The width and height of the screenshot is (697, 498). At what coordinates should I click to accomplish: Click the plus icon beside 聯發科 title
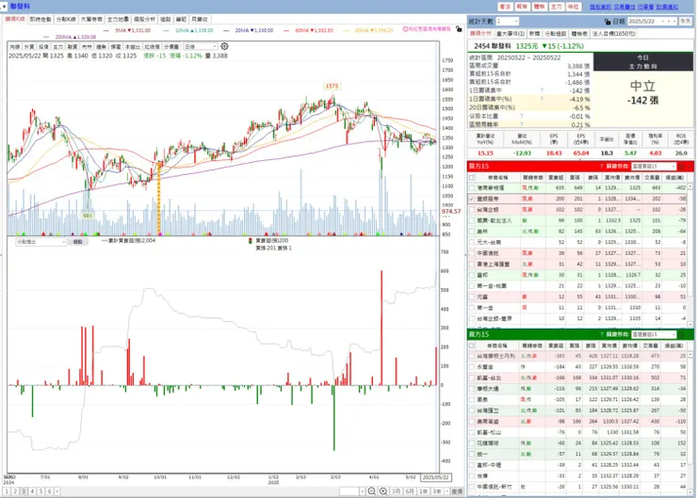click(4, 7)
